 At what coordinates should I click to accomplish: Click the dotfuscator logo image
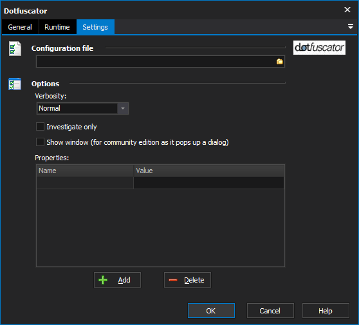coord(319,48)
